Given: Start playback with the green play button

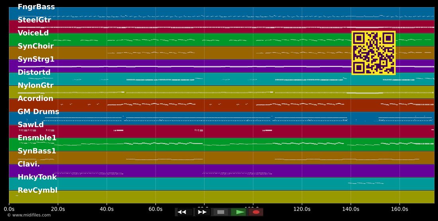Looking at the screenshot, I should pos(239,212).
